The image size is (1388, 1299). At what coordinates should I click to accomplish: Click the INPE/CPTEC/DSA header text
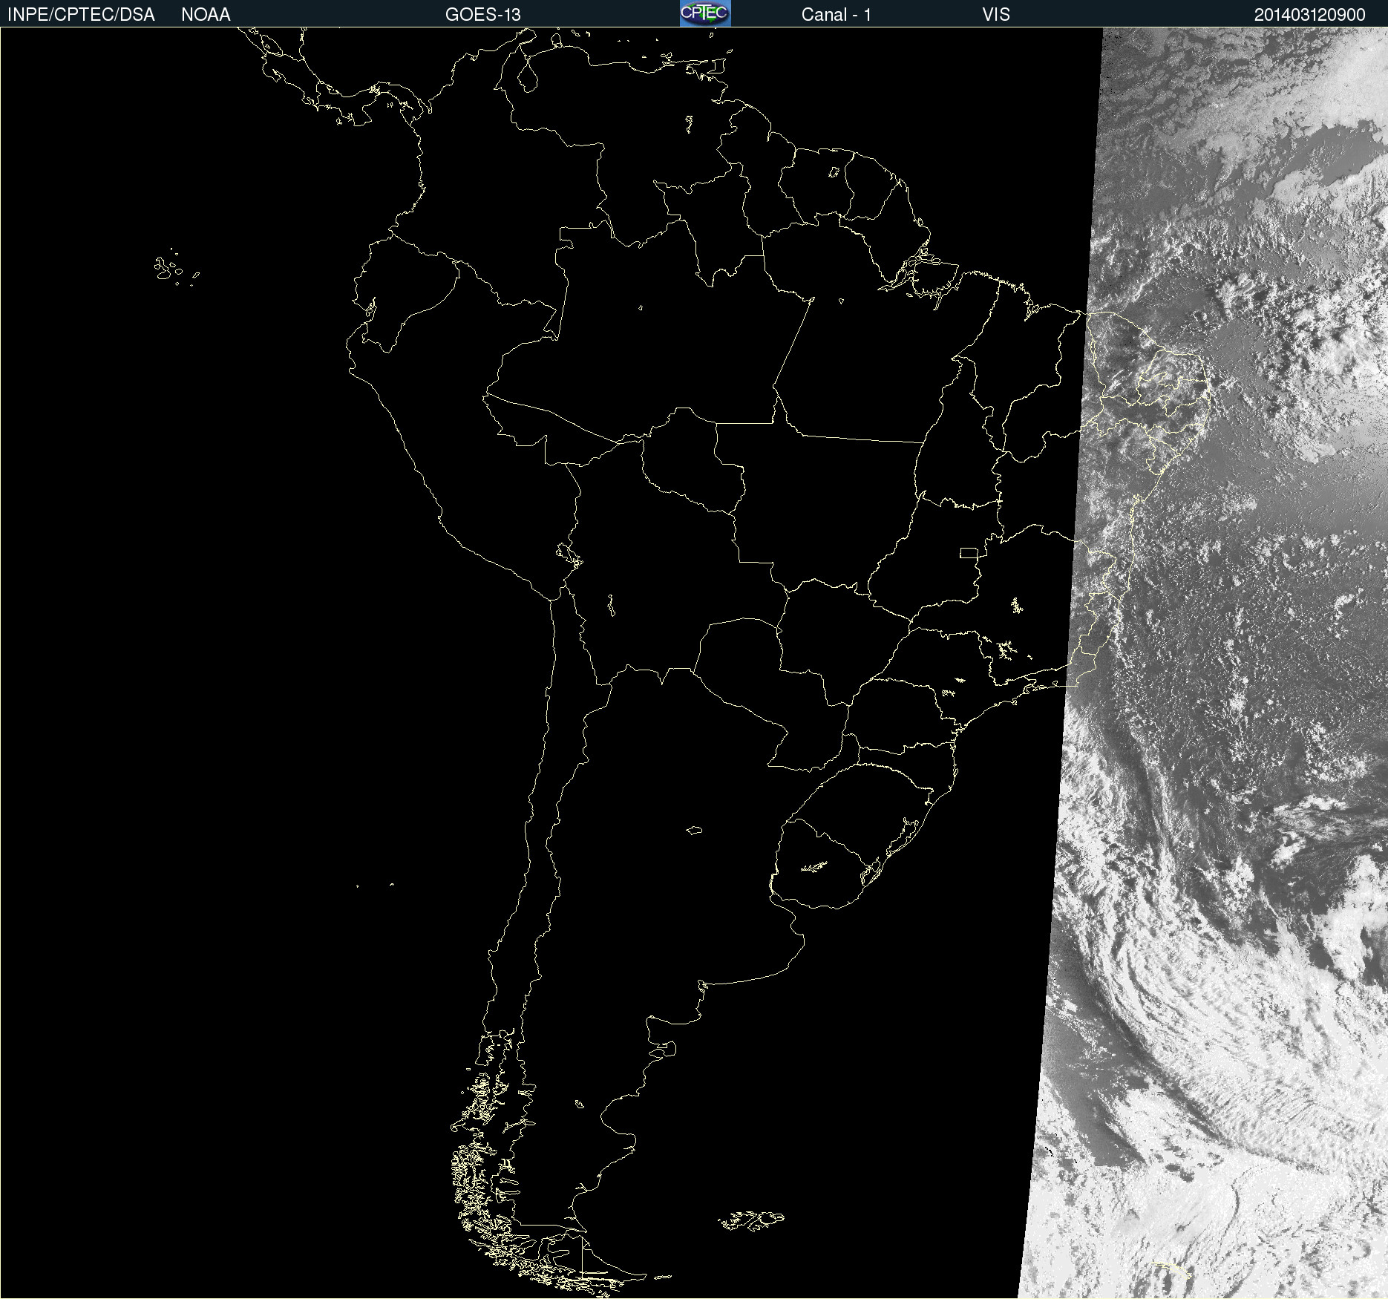coord(81,15)
